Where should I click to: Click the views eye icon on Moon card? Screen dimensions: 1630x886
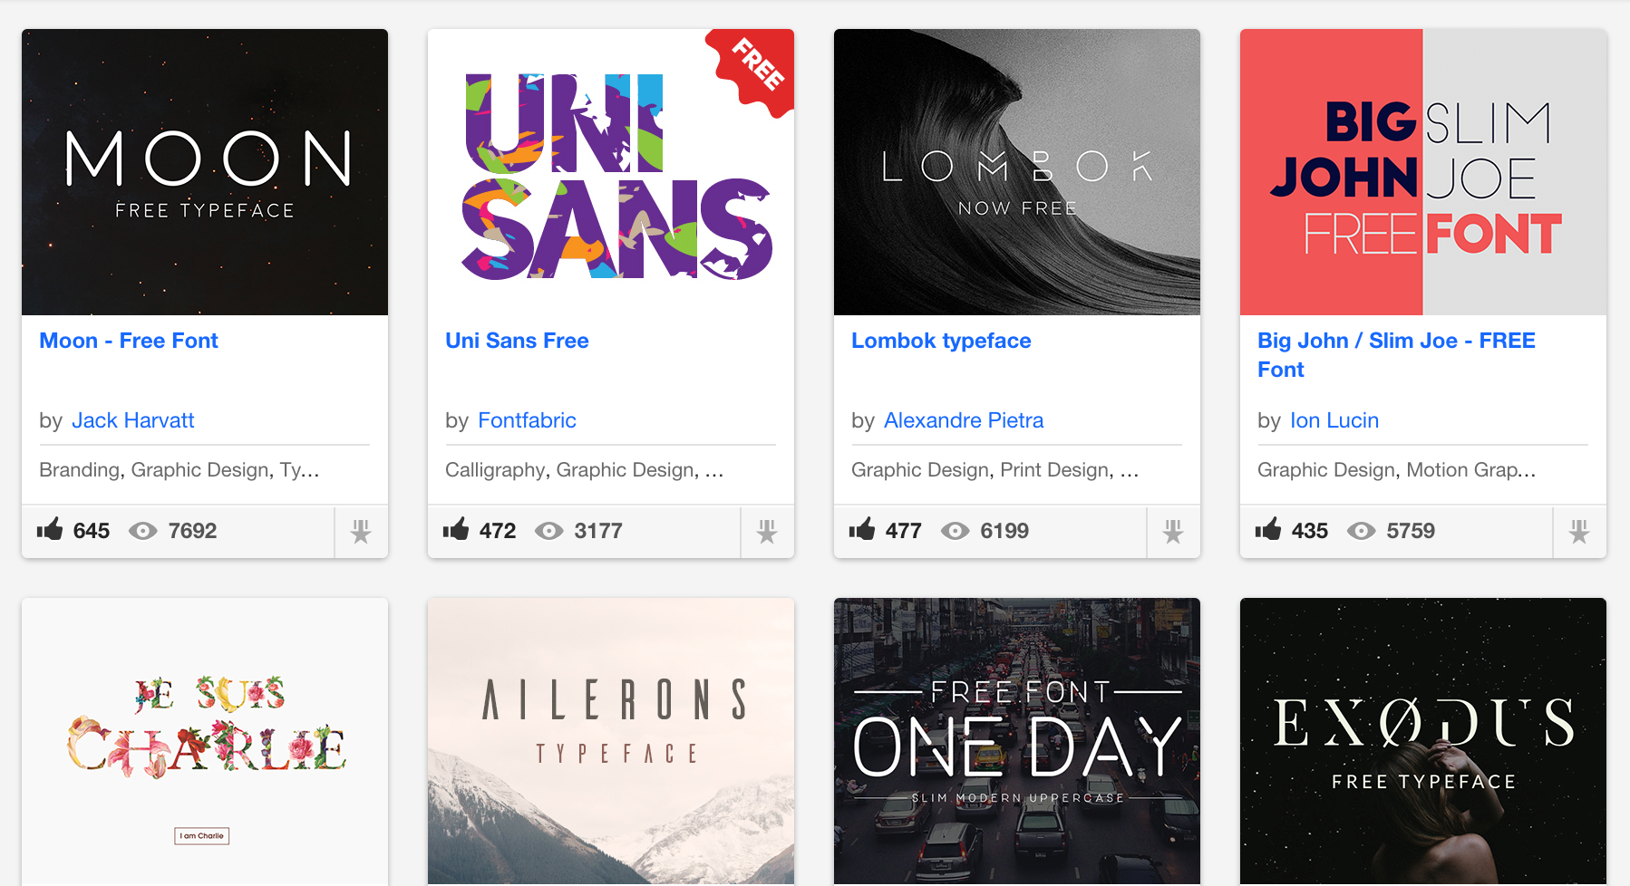(143, 531)
